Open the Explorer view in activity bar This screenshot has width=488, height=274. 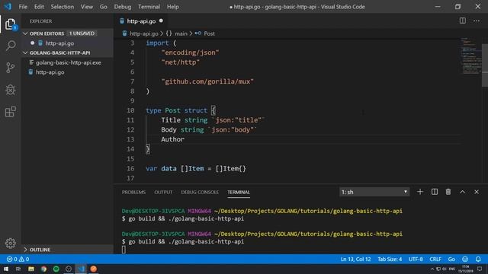coord(10,24)
